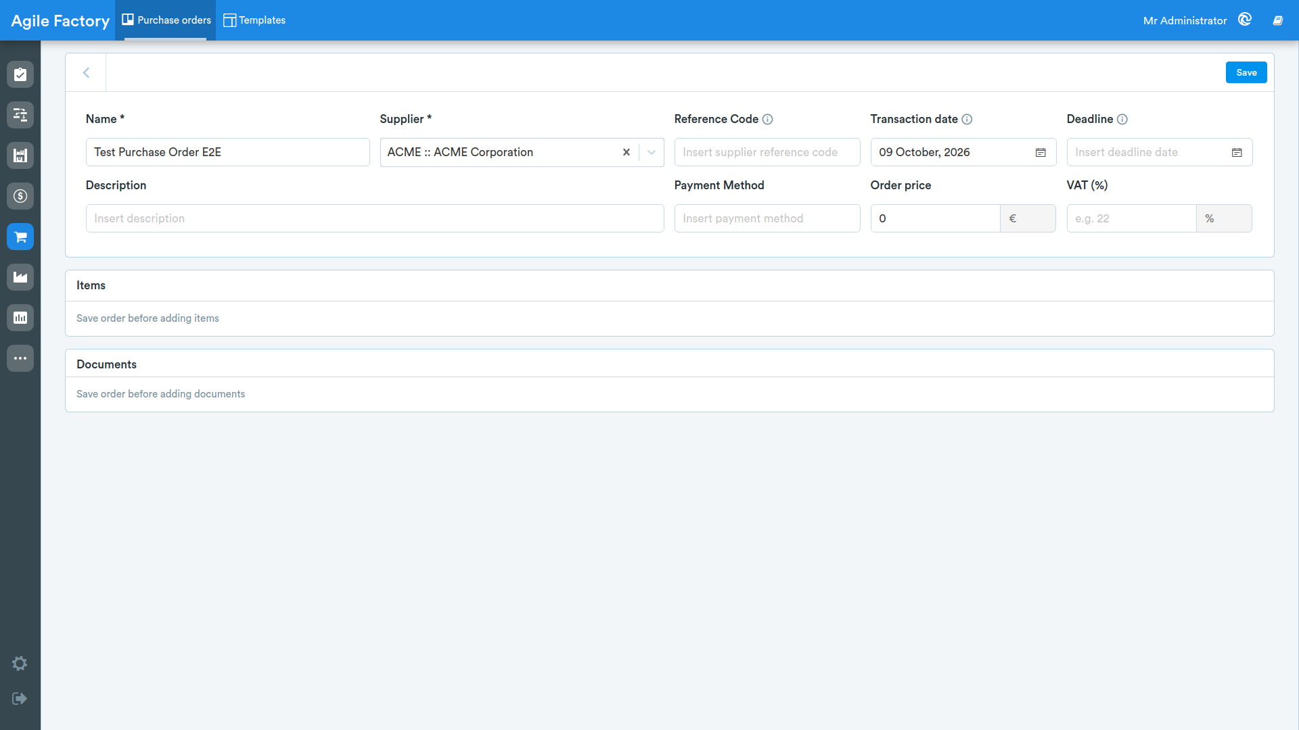Select the shopping cart purchases icon
Screen dimensions: 1299x730
[20, 237]
